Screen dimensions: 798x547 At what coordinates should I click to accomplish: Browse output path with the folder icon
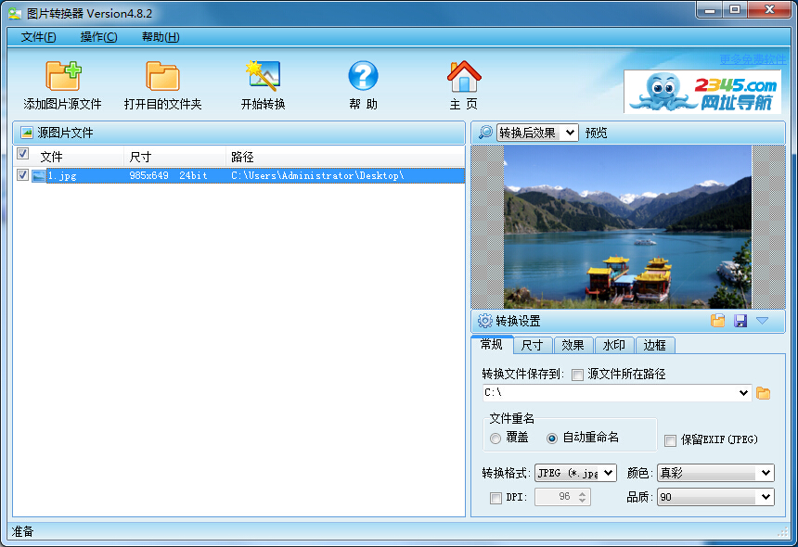pos(764,393)
